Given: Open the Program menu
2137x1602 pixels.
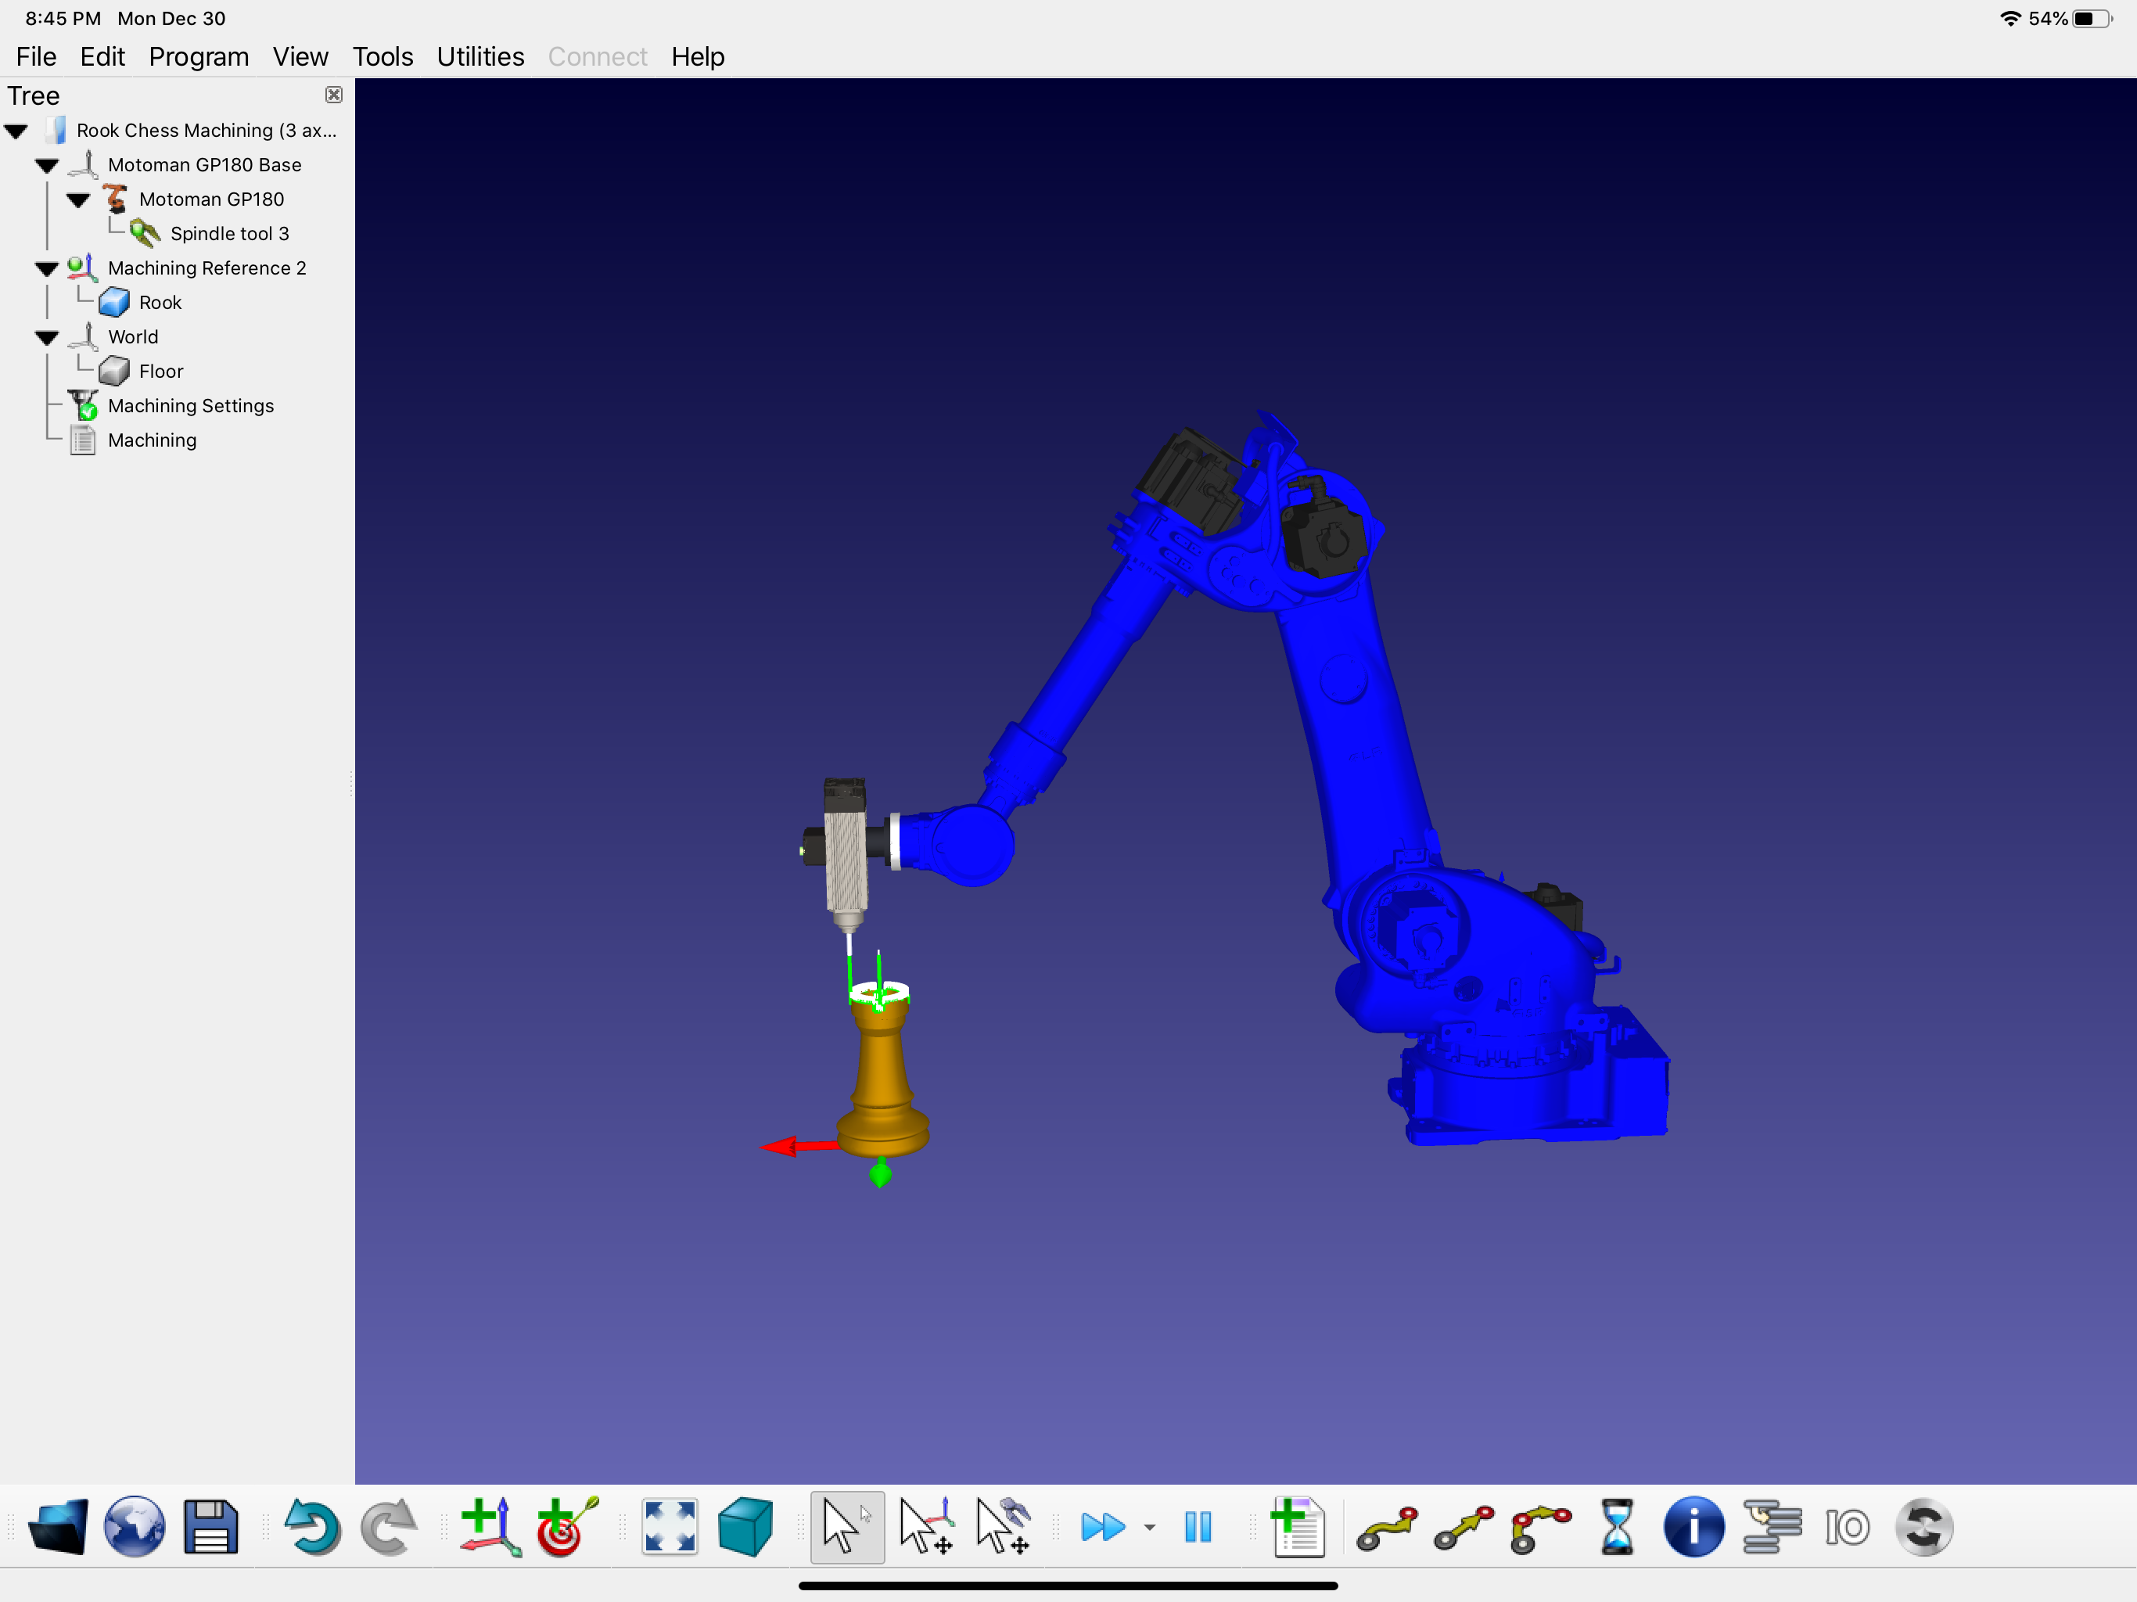Looking at the screenshot, I should tap(198, 57).
